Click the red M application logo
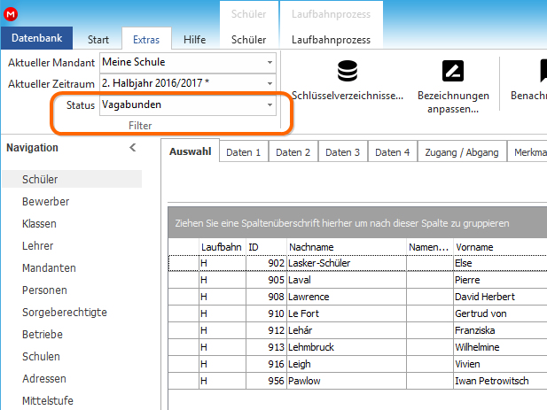Viewport: 547px width, 410px height. click(x=11, y=14)
